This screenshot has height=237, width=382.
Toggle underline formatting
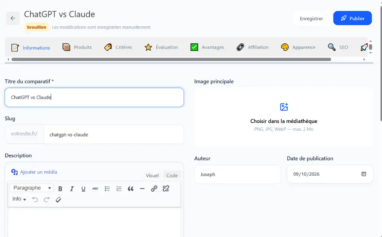[83, 189]
